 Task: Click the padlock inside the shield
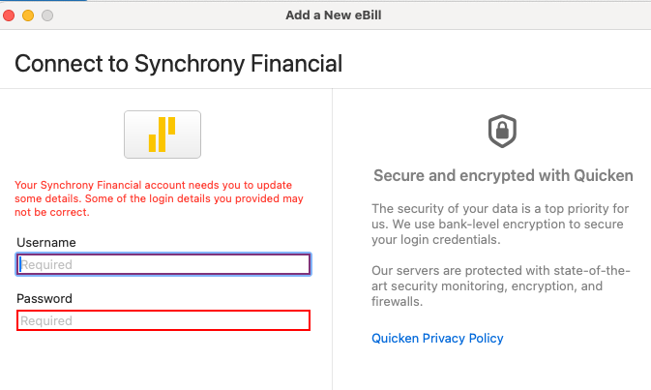click(502, 132)
